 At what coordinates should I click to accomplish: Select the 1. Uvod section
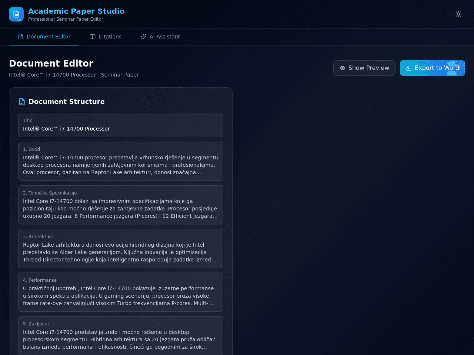[121, 161]
